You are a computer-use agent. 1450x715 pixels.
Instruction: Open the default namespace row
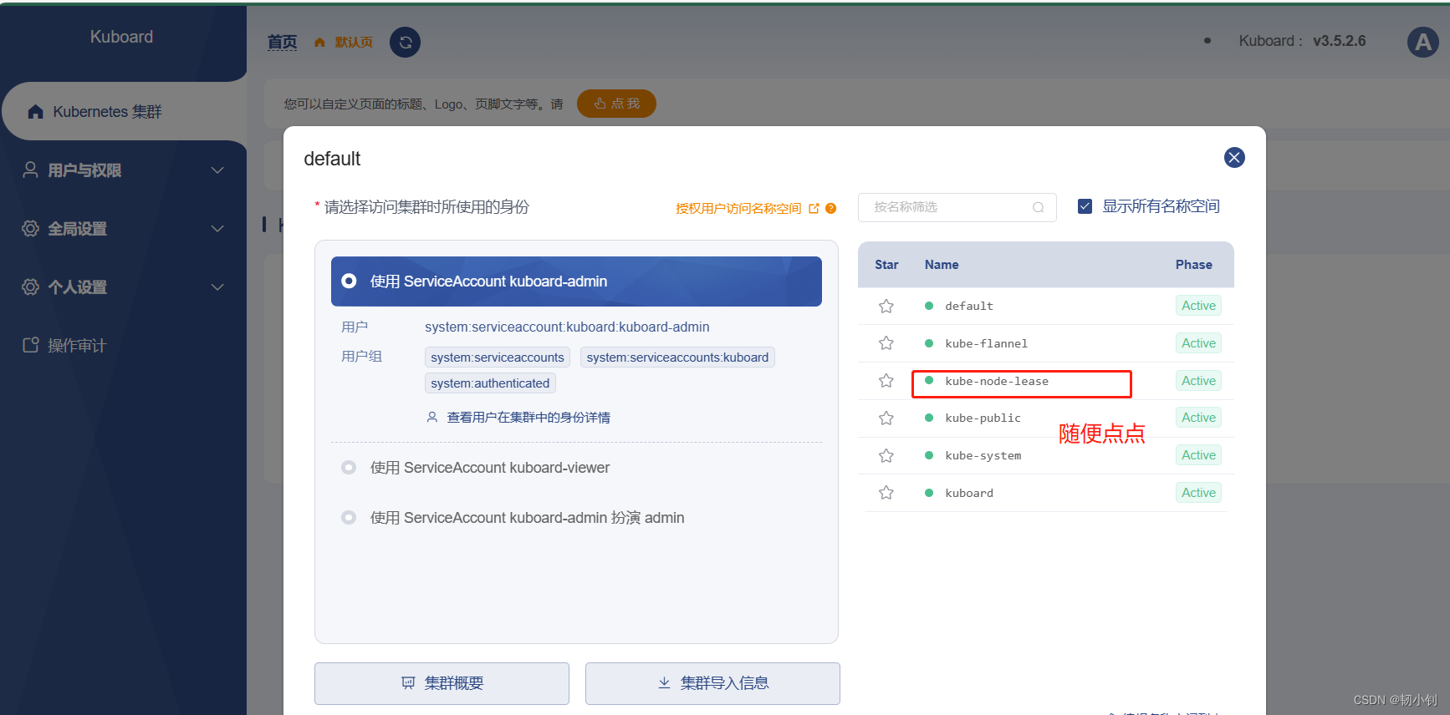[1046, 306]
